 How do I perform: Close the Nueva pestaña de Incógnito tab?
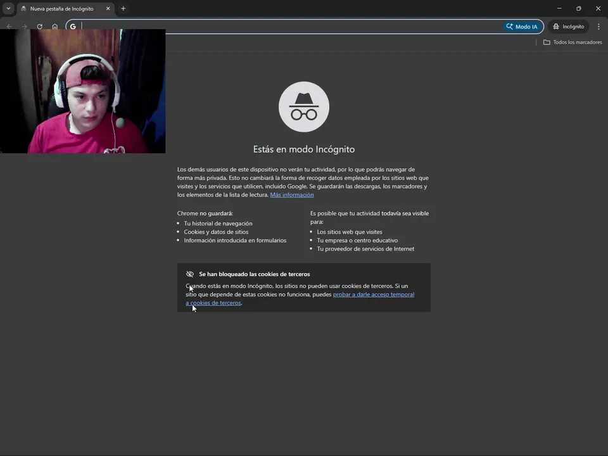point(108,8)
